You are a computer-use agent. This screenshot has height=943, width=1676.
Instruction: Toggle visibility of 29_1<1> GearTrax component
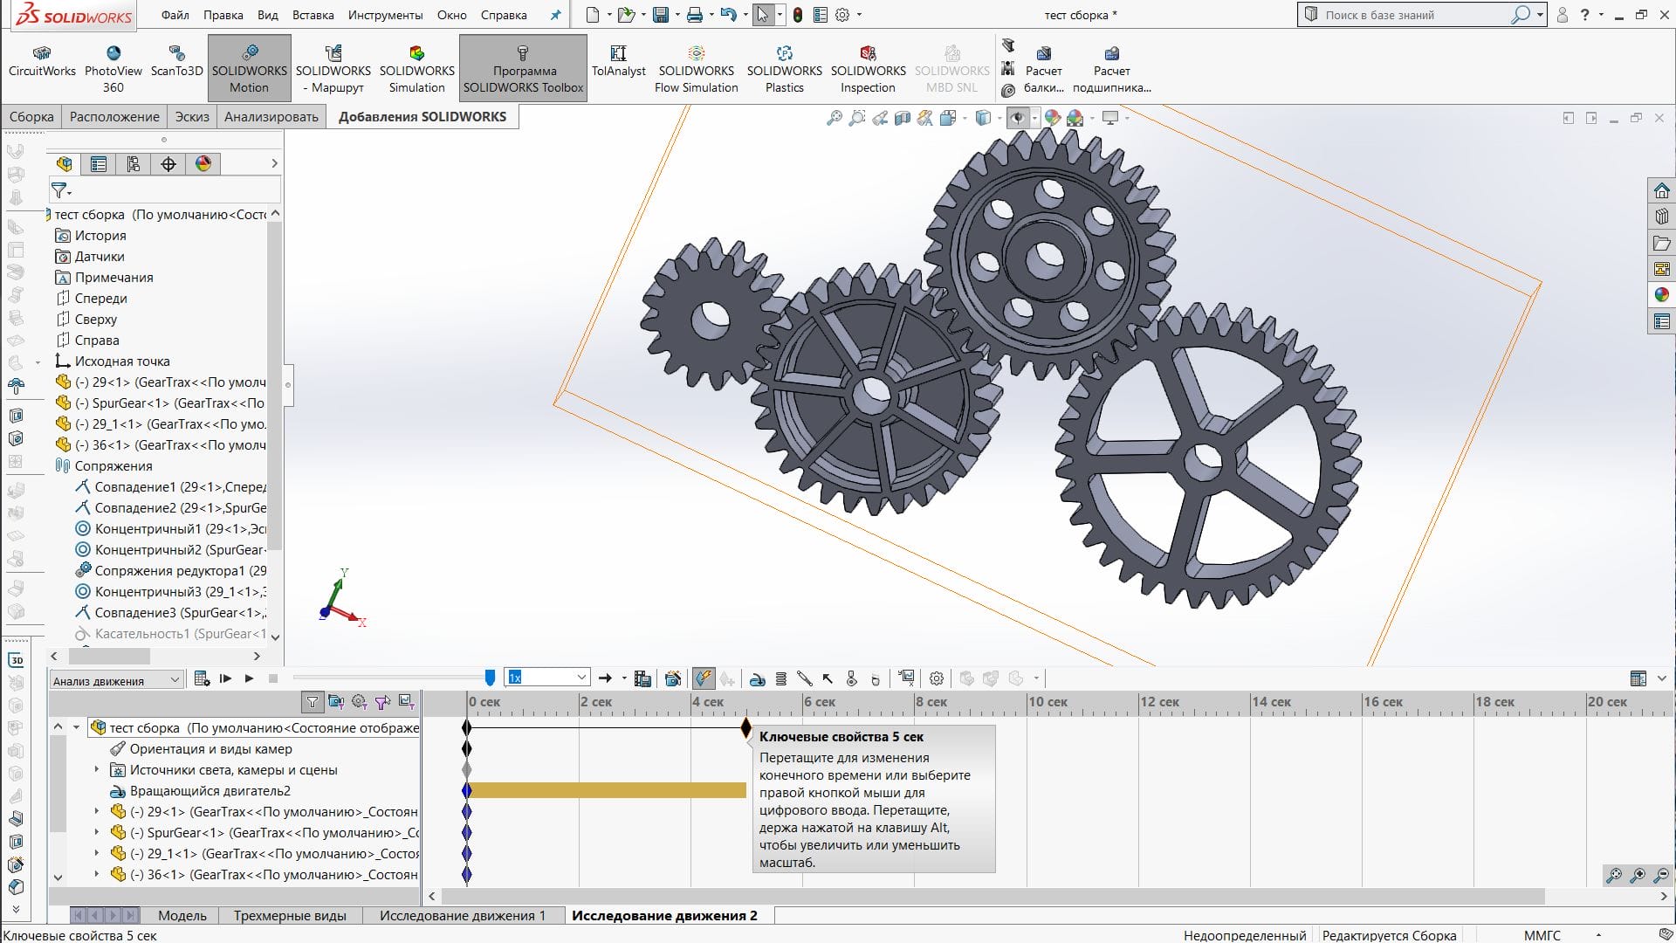[65, 423]
